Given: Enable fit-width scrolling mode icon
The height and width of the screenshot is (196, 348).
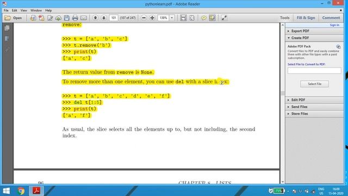Looking at the screenshot, I should pyautogui.click(x=183, y=18).
